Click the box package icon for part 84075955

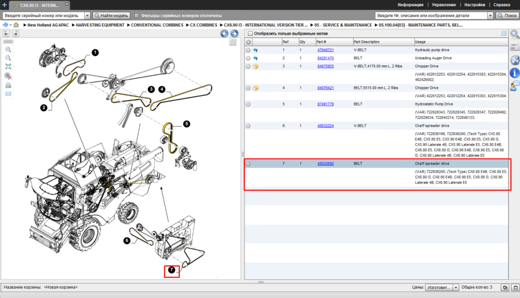tap(255, 66)
